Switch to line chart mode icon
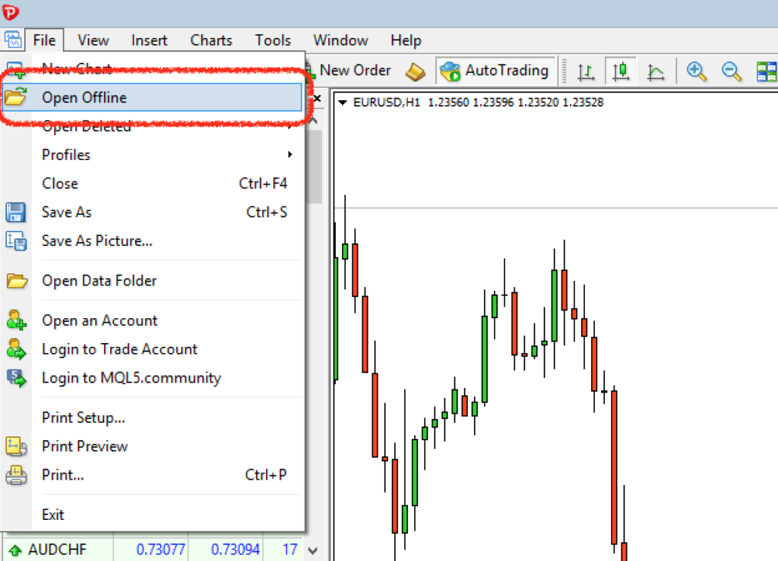The height and width of the screenshot is (561, 778). (x=656, y=72)
